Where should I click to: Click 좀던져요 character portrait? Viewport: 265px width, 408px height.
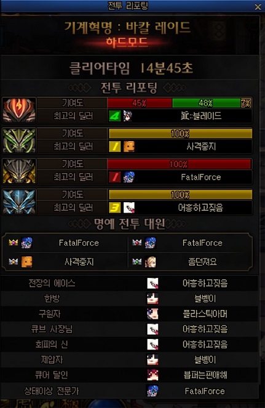(x=150, y=262)
